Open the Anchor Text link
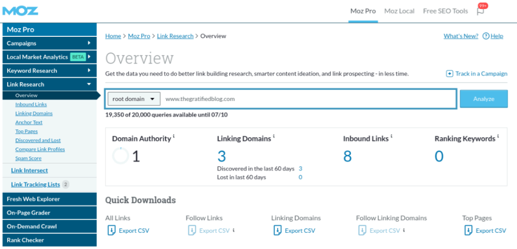517x249 pixels. tap(29, 122)
